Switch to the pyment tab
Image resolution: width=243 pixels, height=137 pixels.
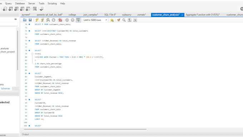coord(26,15)
